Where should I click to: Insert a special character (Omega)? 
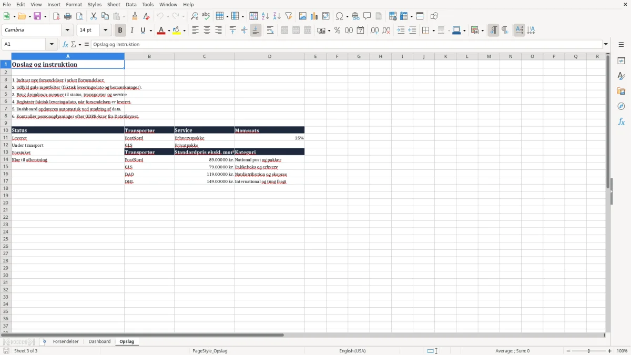[340, 16]
